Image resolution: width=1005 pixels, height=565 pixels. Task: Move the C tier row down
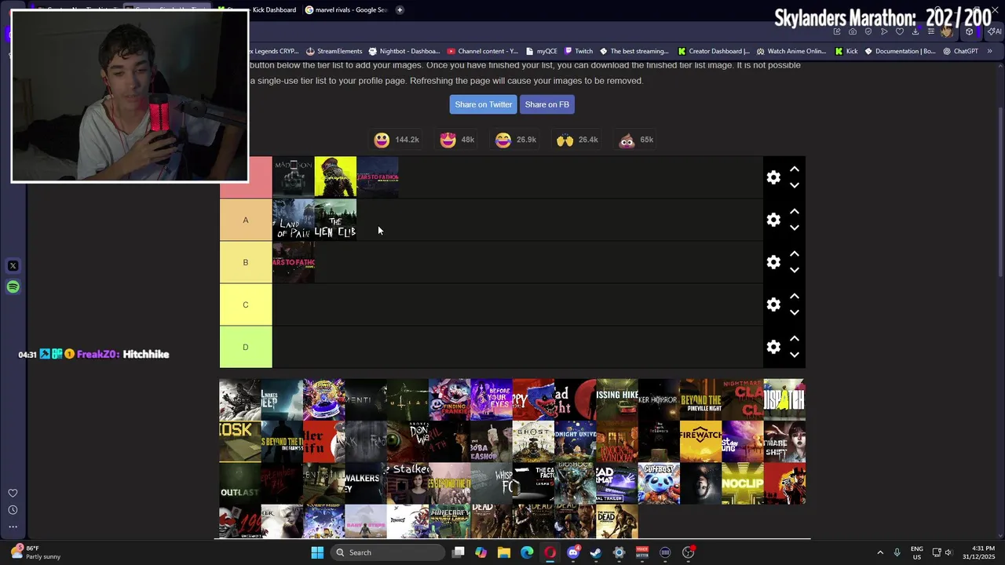point(795,312)
